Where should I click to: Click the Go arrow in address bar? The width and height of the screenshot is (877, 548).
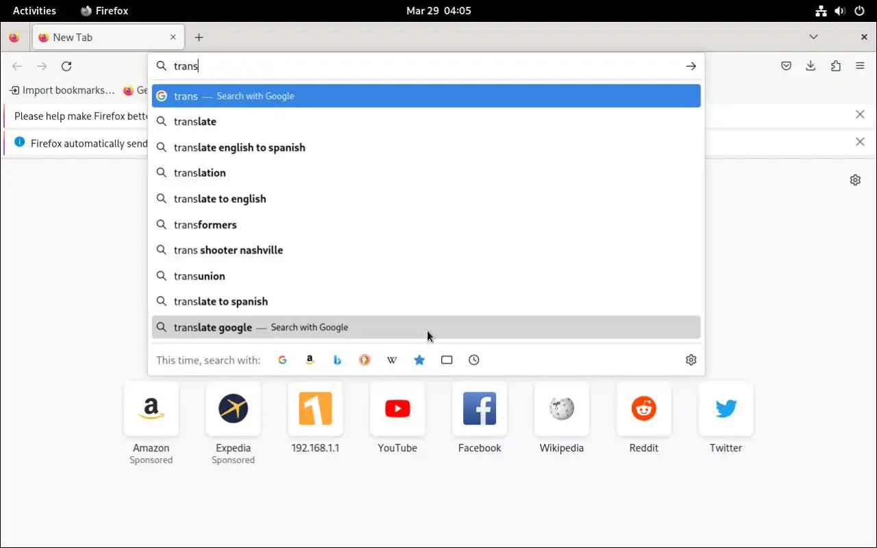coord(691,66)
